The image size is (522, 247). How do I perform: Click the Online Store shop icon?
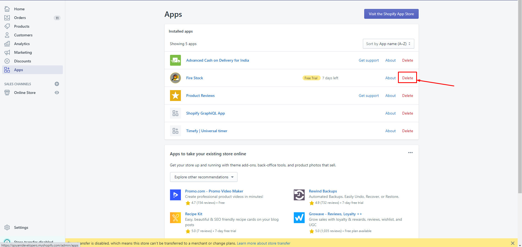[x=7, y=93]
